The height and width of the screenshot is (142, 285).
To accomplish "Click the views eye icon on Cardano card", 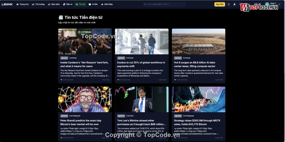I will click(61, 80).
